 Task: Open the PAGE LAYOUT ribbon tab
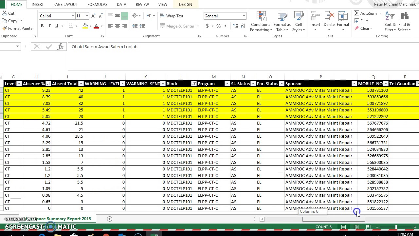point(65,4)
